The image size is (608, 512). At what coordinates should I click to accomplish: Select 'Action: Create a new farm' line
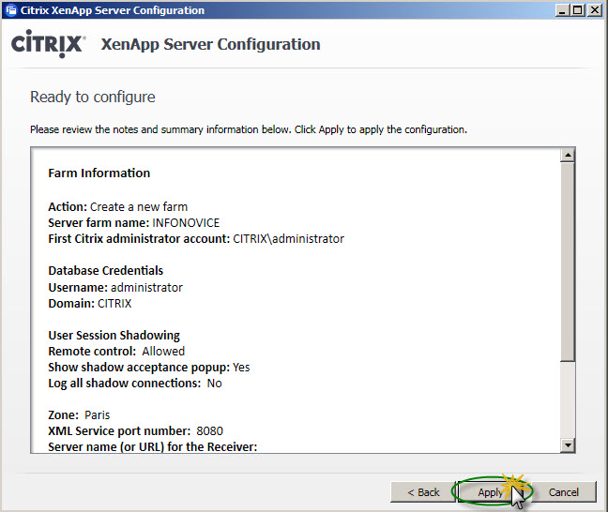click(x=118, y=207)
